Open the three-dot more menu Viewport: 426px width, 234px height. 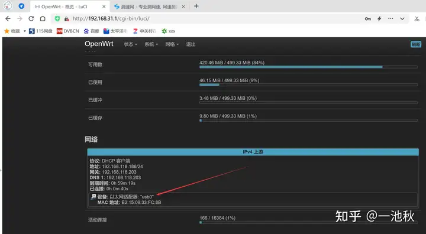(x=390, y=19)
